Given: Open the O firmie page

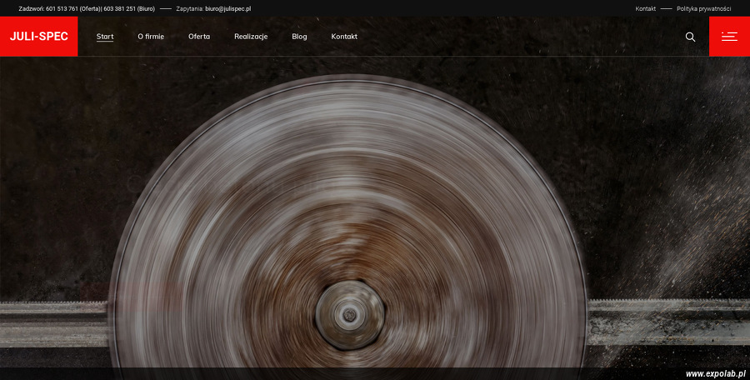Looking at the screenshot, I should 151,37.
